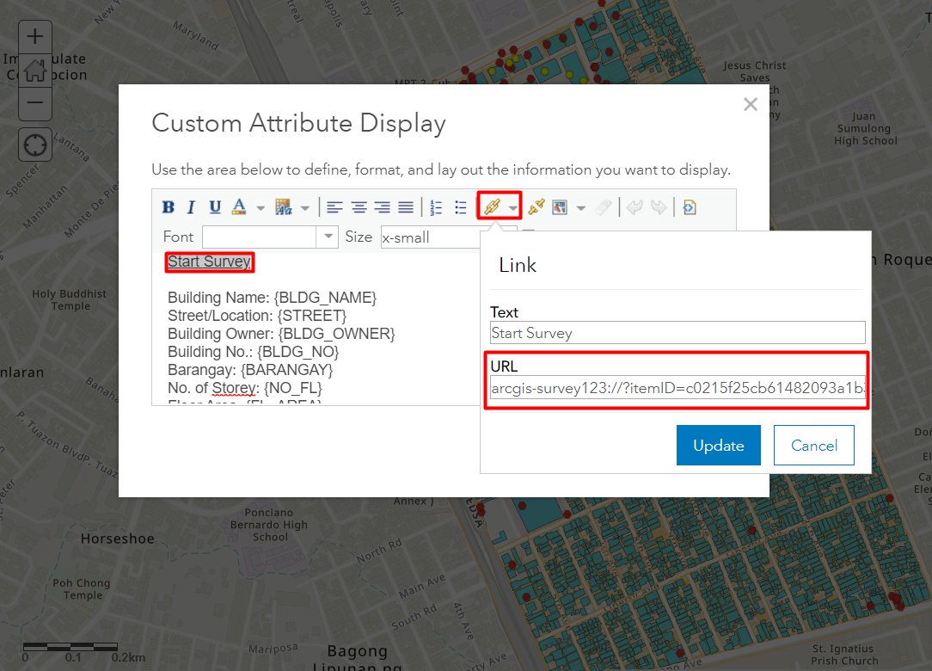Image resolution: width=932 pixels, height=671 pixels.
Task: Align text to the left
Action: click(x=334, y=207)
